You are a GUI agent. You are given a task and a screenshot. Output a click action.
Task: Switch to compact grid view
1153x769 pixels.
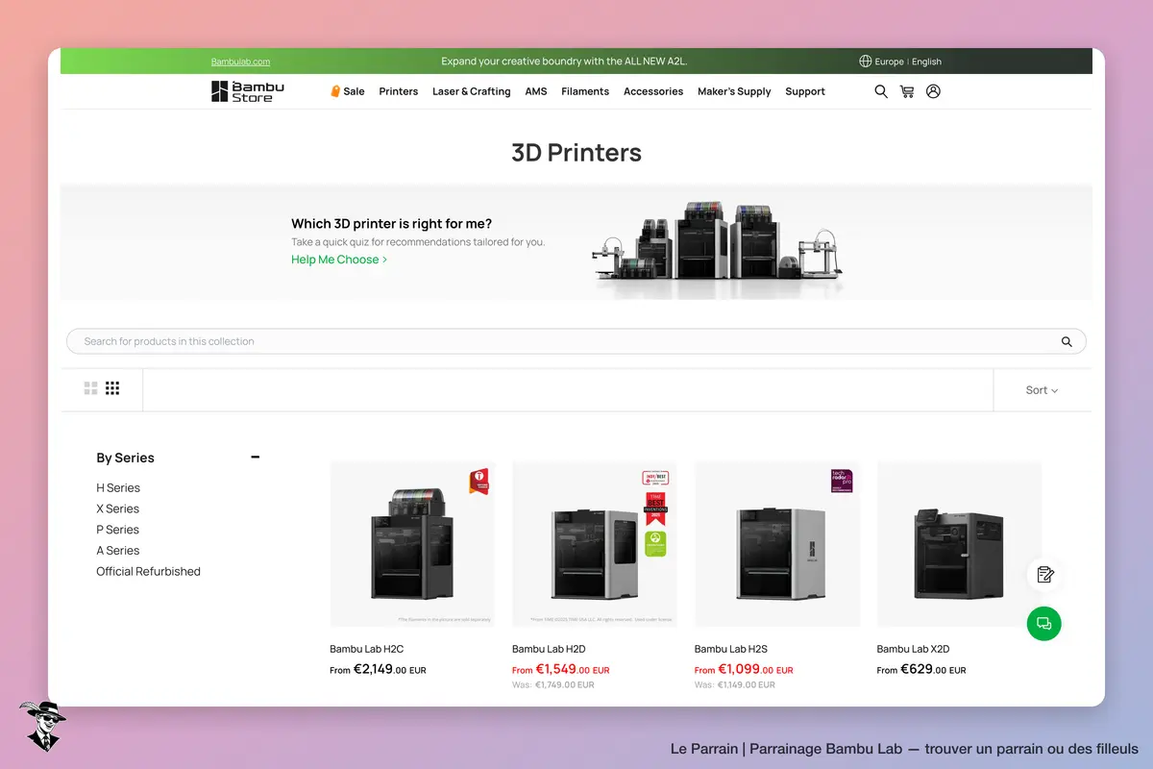tap(112, 388)
